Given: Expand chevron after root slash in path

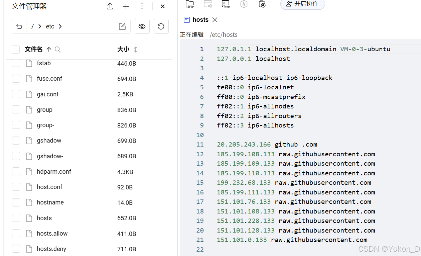Looking at the screenshot, I should click(x=40, y=26).
